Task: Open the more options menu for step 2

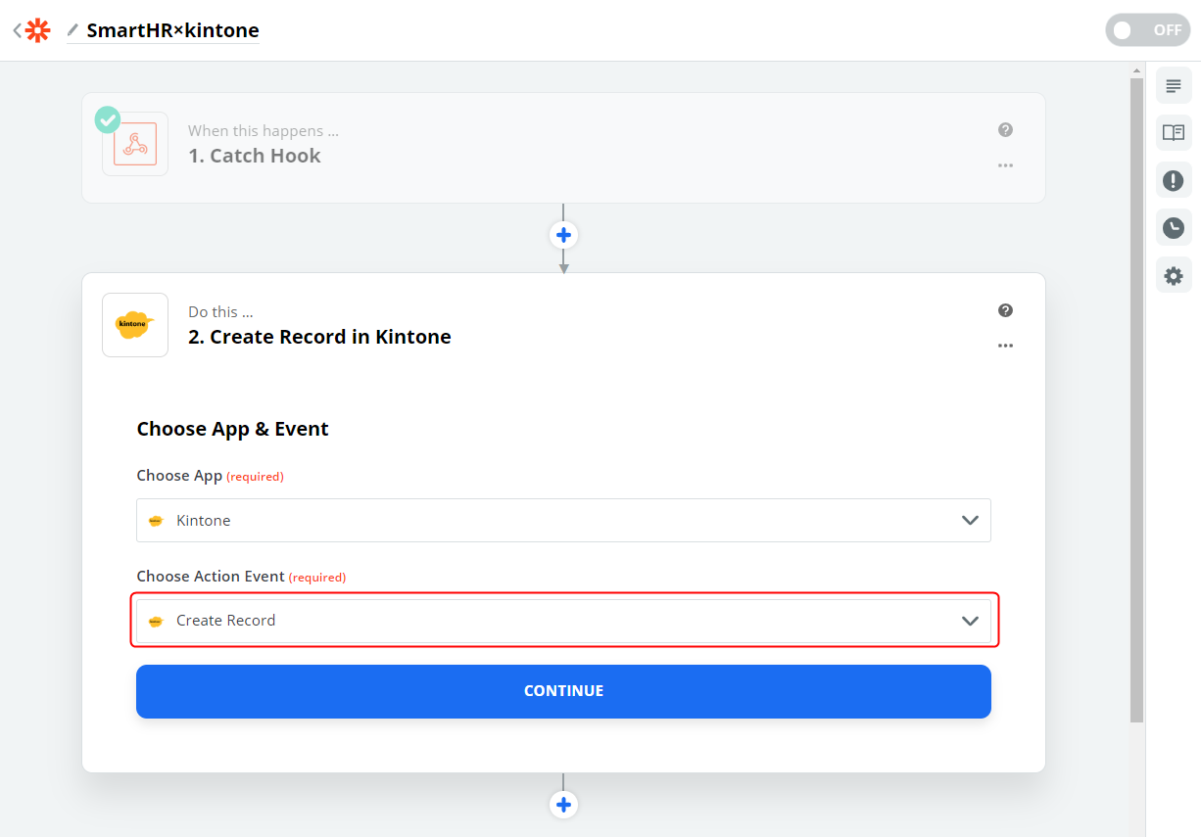Action: (1005, 346)
